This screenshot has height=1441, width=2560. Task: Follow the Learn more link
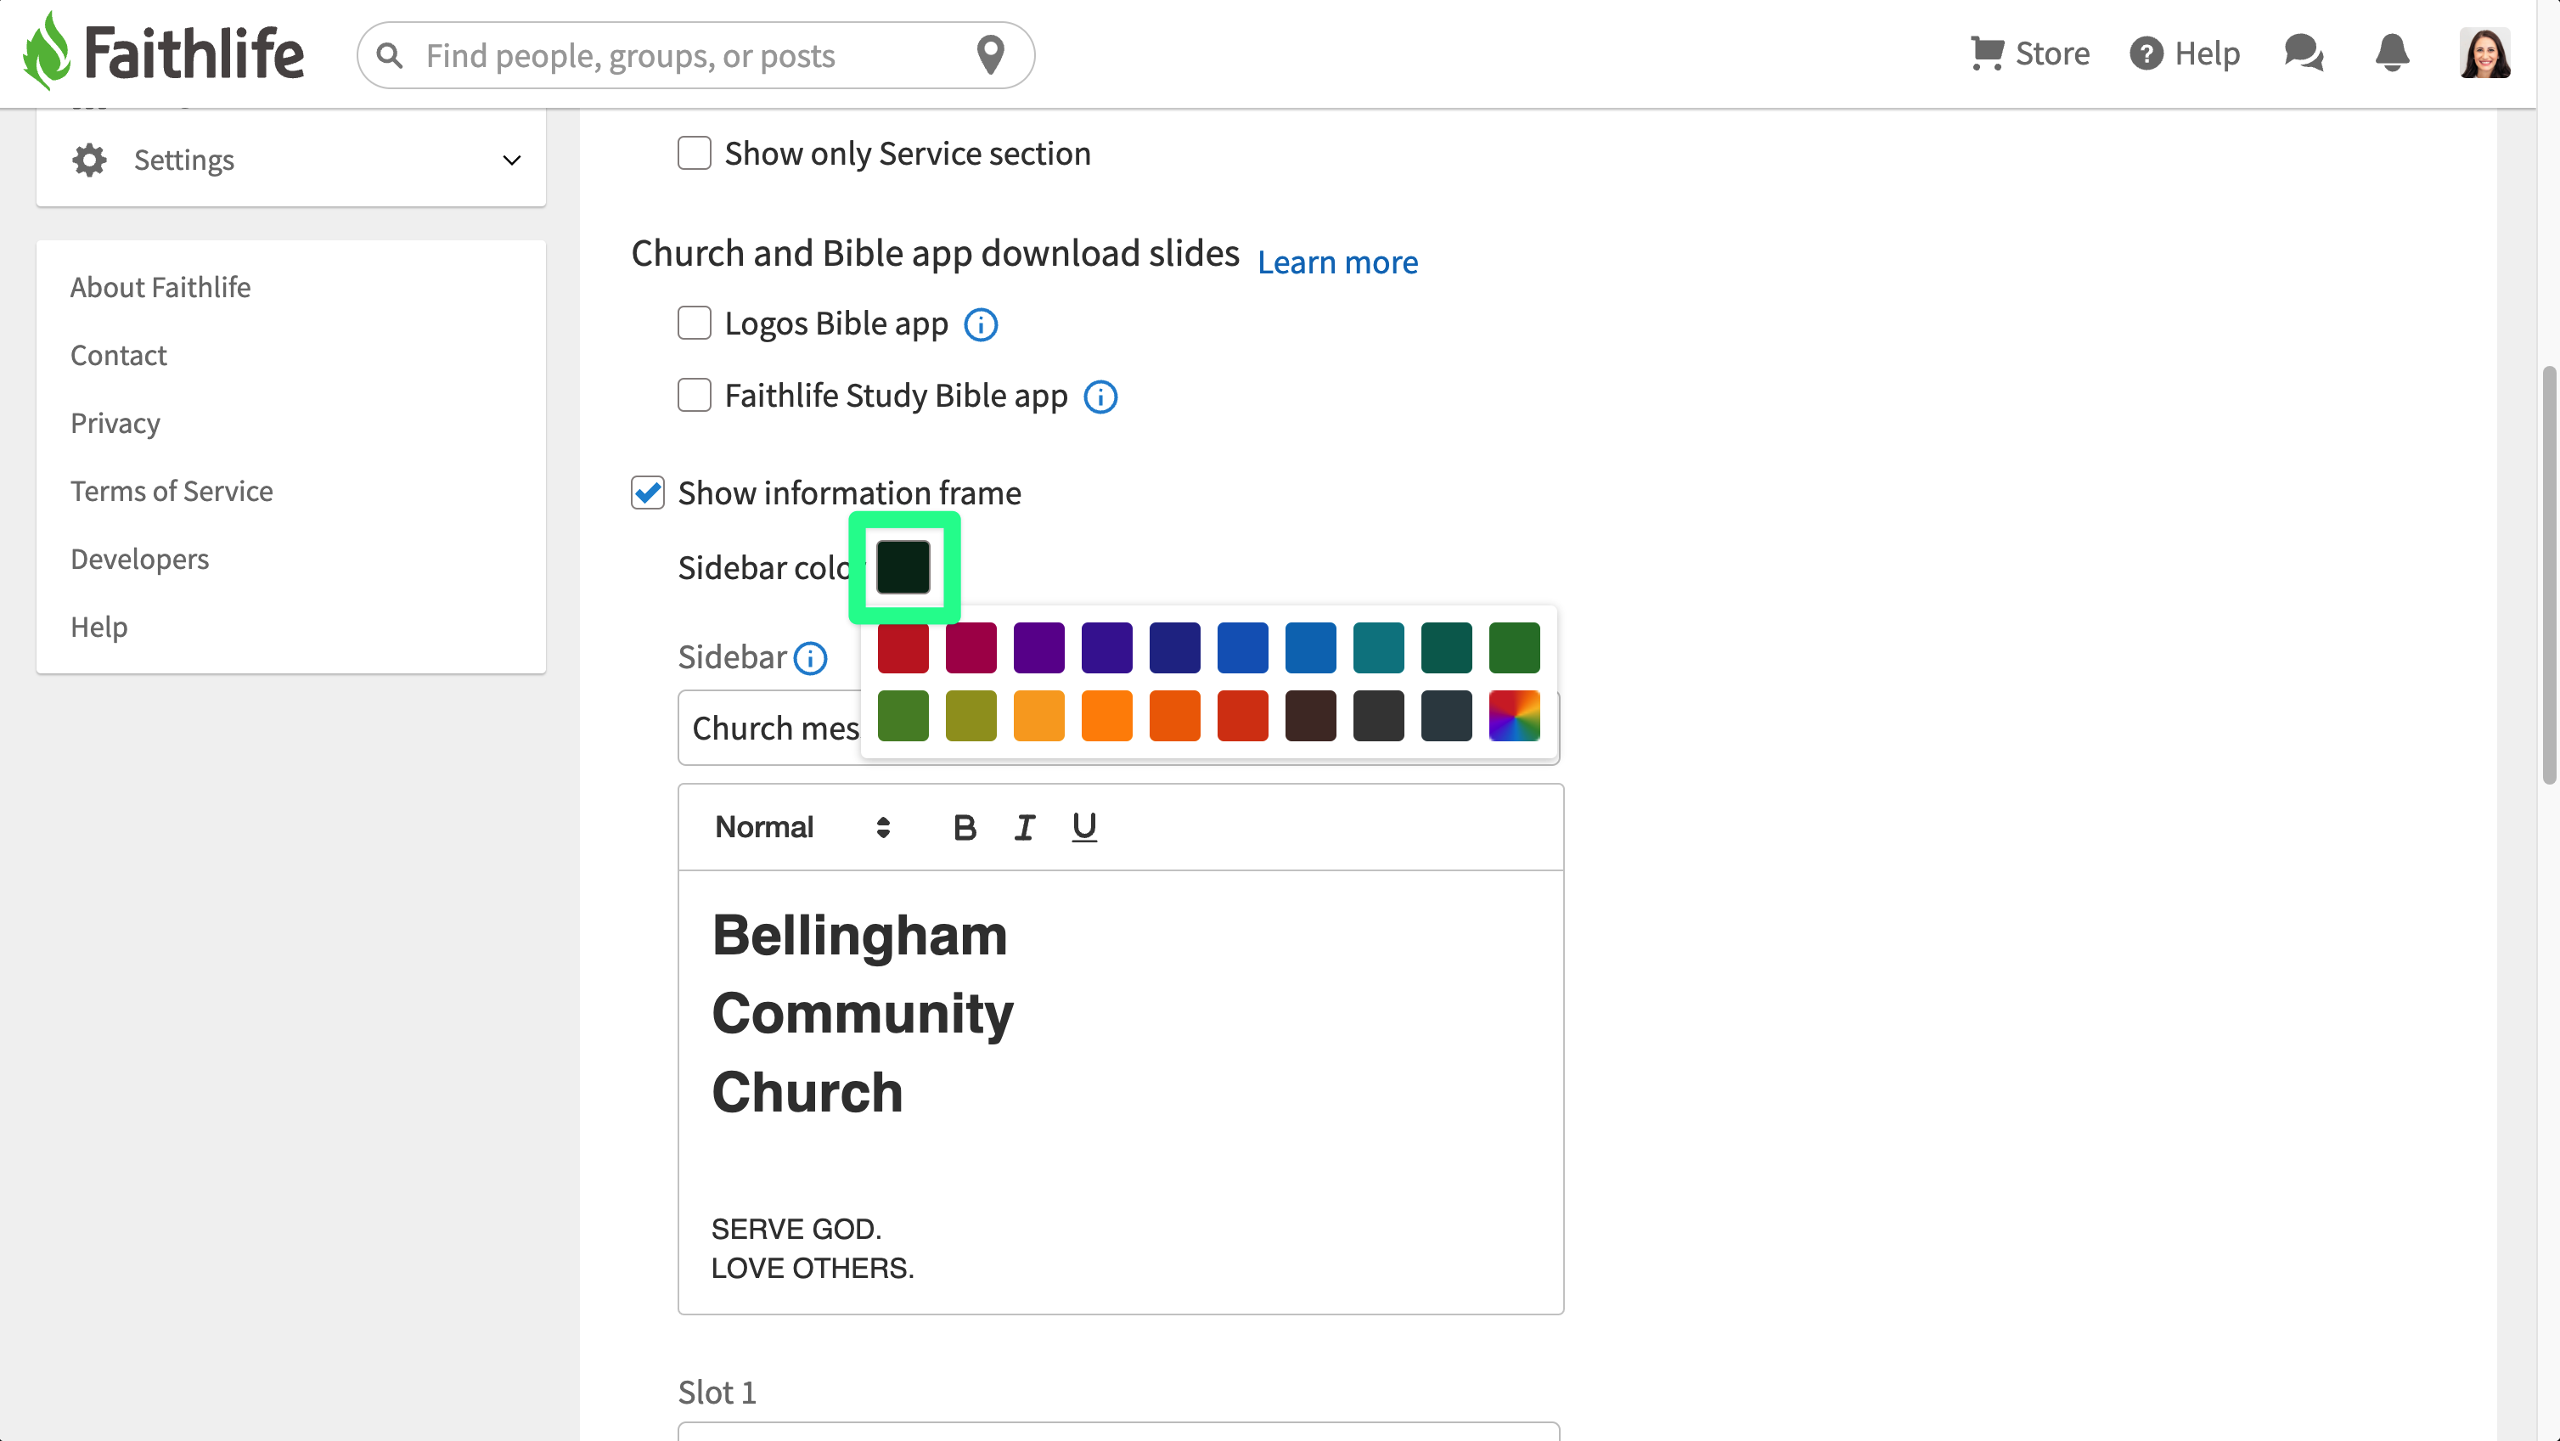(1336, 262)
